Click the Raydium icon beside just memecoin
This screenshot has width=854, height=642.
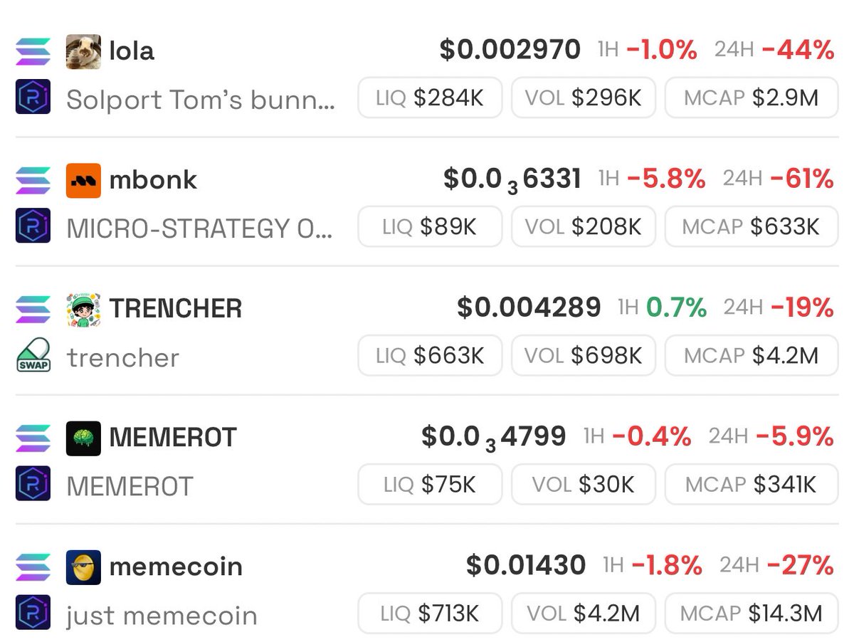click(x=33, y=612)
